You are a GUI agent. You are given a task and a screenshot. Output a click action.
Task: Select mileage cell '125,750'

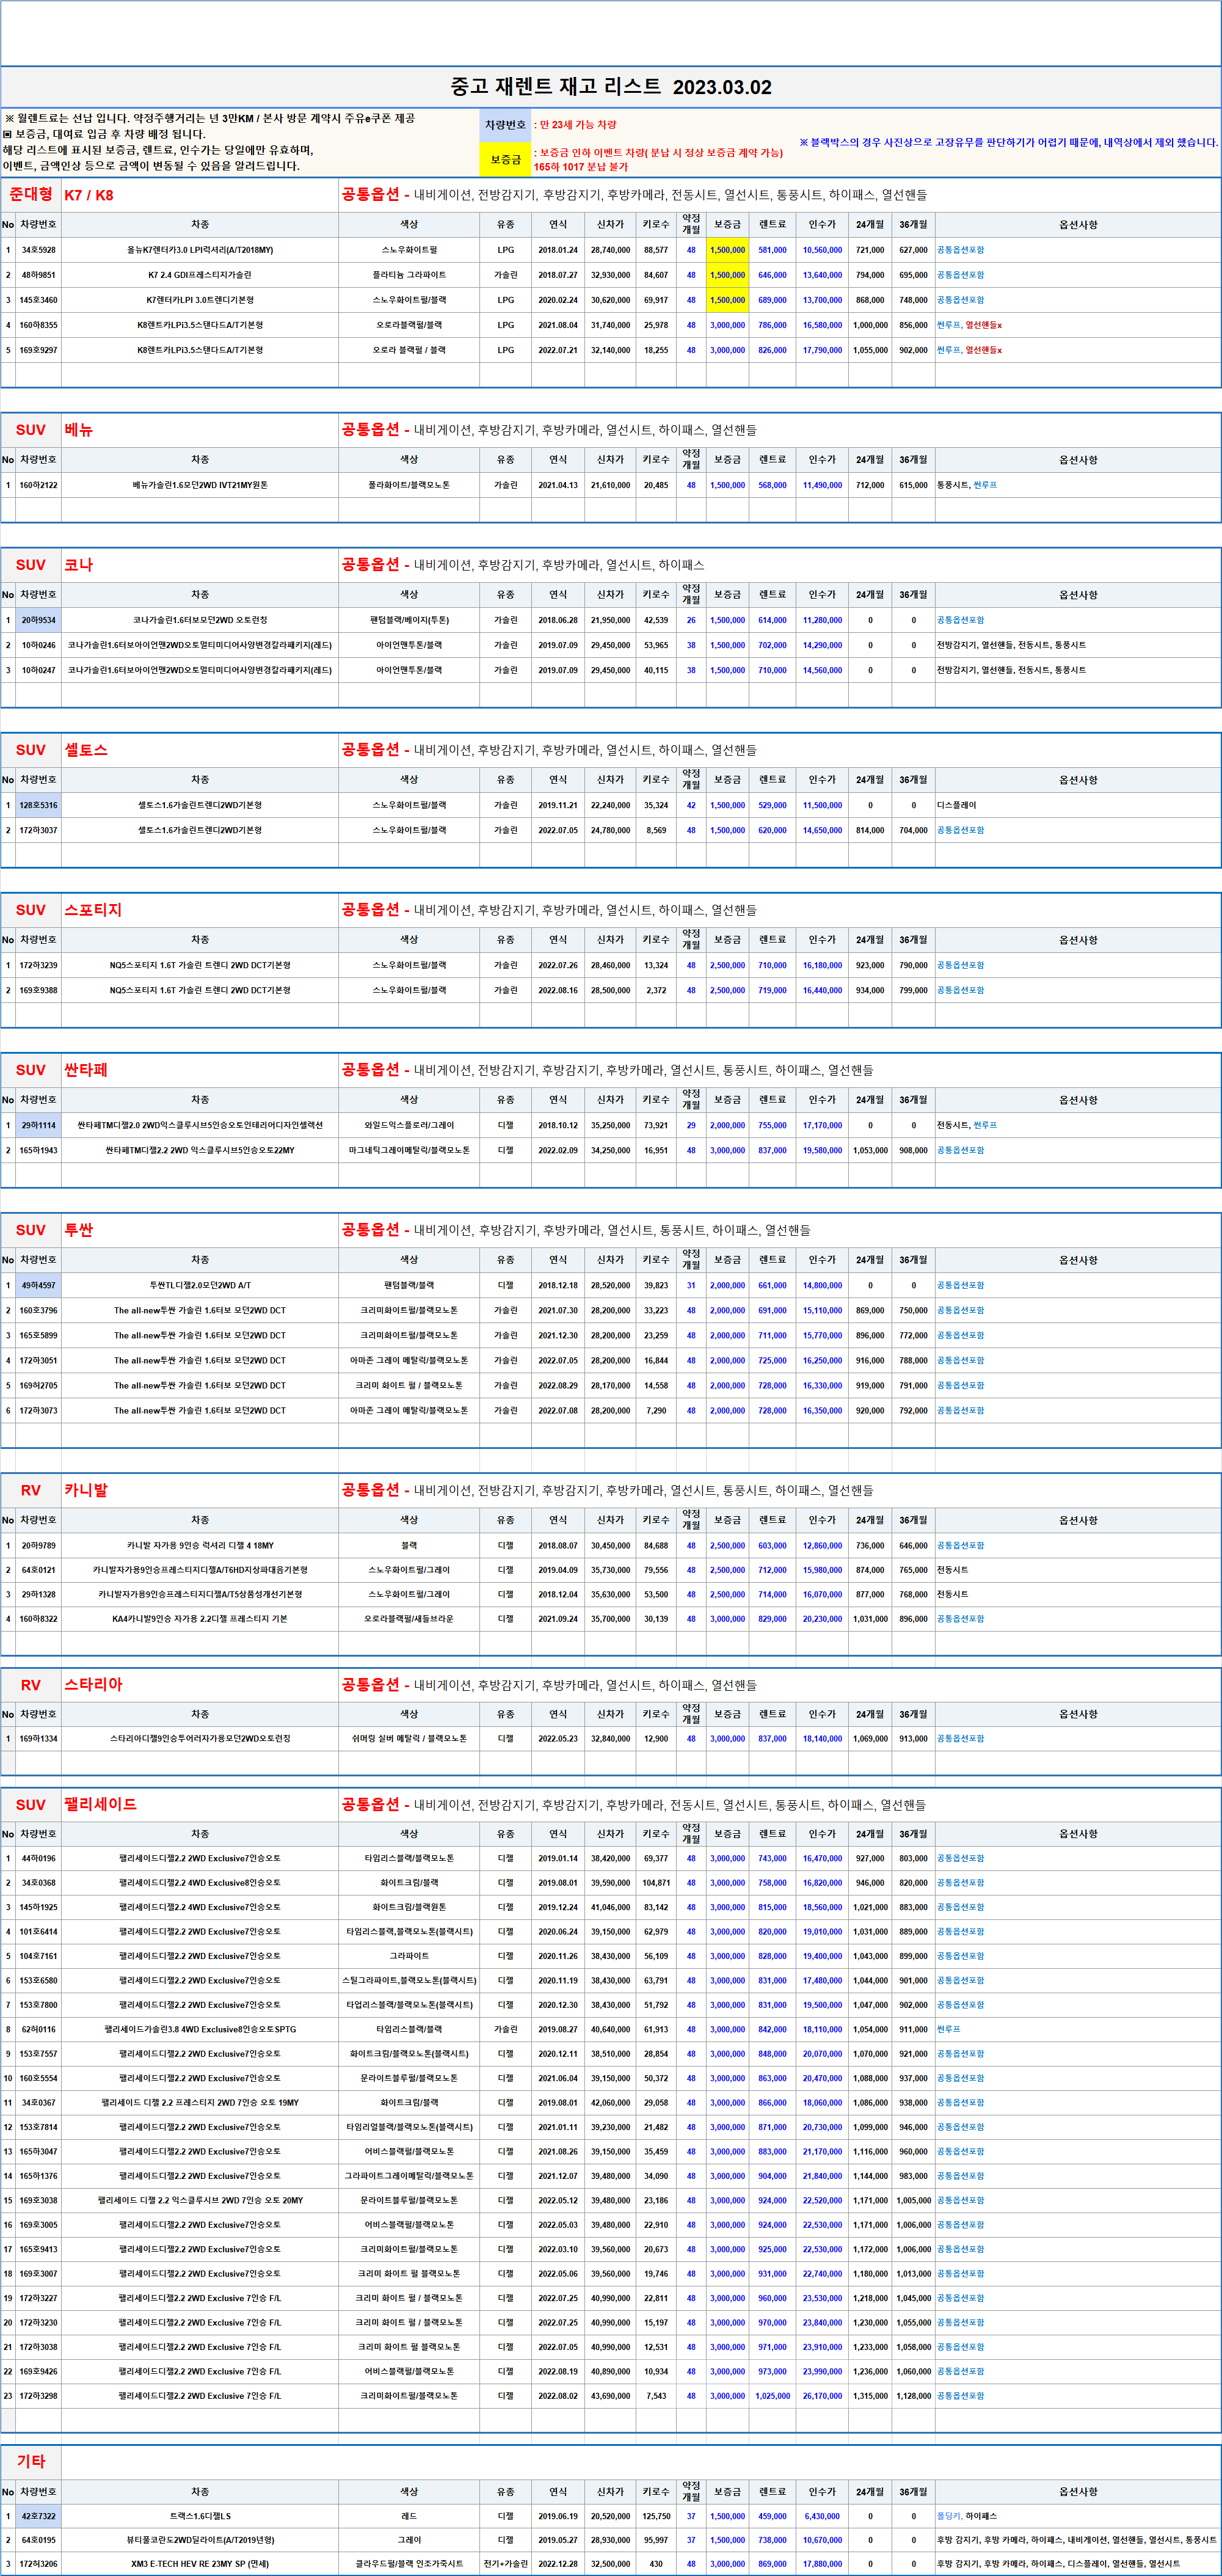click(x=656, y=2515)
